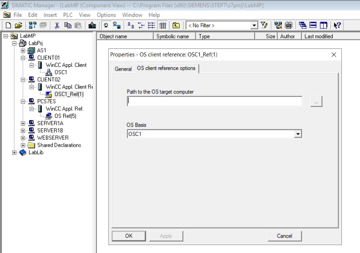Viewport: 360px width, 253px height.
Task: Click the Configure Network toolbar icon
Action: point(278,25)
